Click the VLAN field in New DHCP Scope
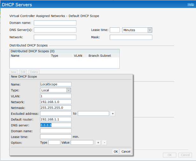The image size is (196, 161). tap(56, 96)
